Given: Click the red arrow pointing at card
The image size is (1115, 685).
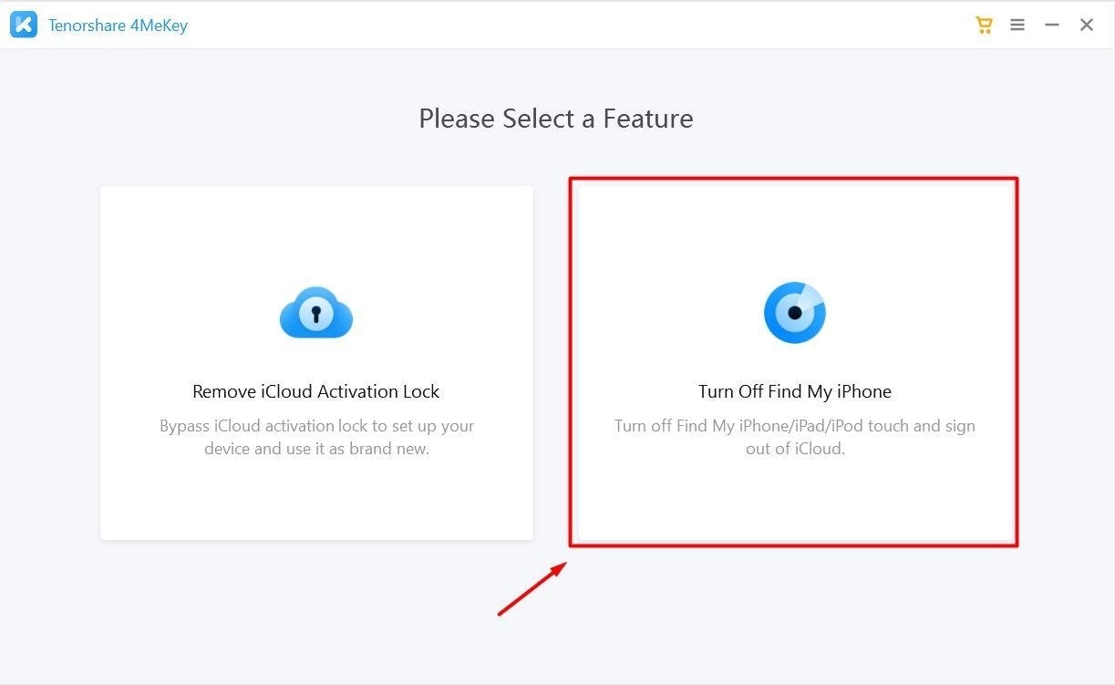Looking at the screenshot, I should click(532, 588).
